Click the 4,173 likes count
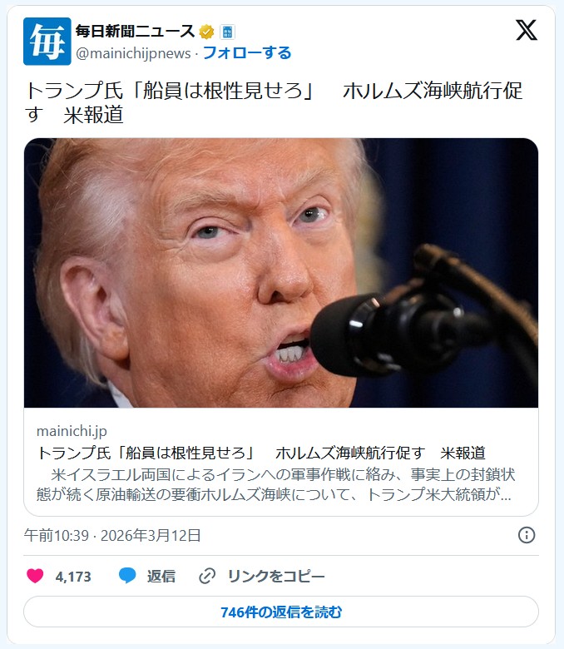Viewport: 564px width, 649px height. coord(73,577)
